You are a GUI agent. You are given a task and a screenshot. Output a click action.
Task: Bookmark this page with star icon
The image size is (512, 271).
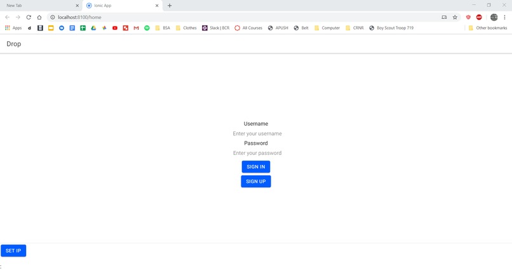coord(455,17)
